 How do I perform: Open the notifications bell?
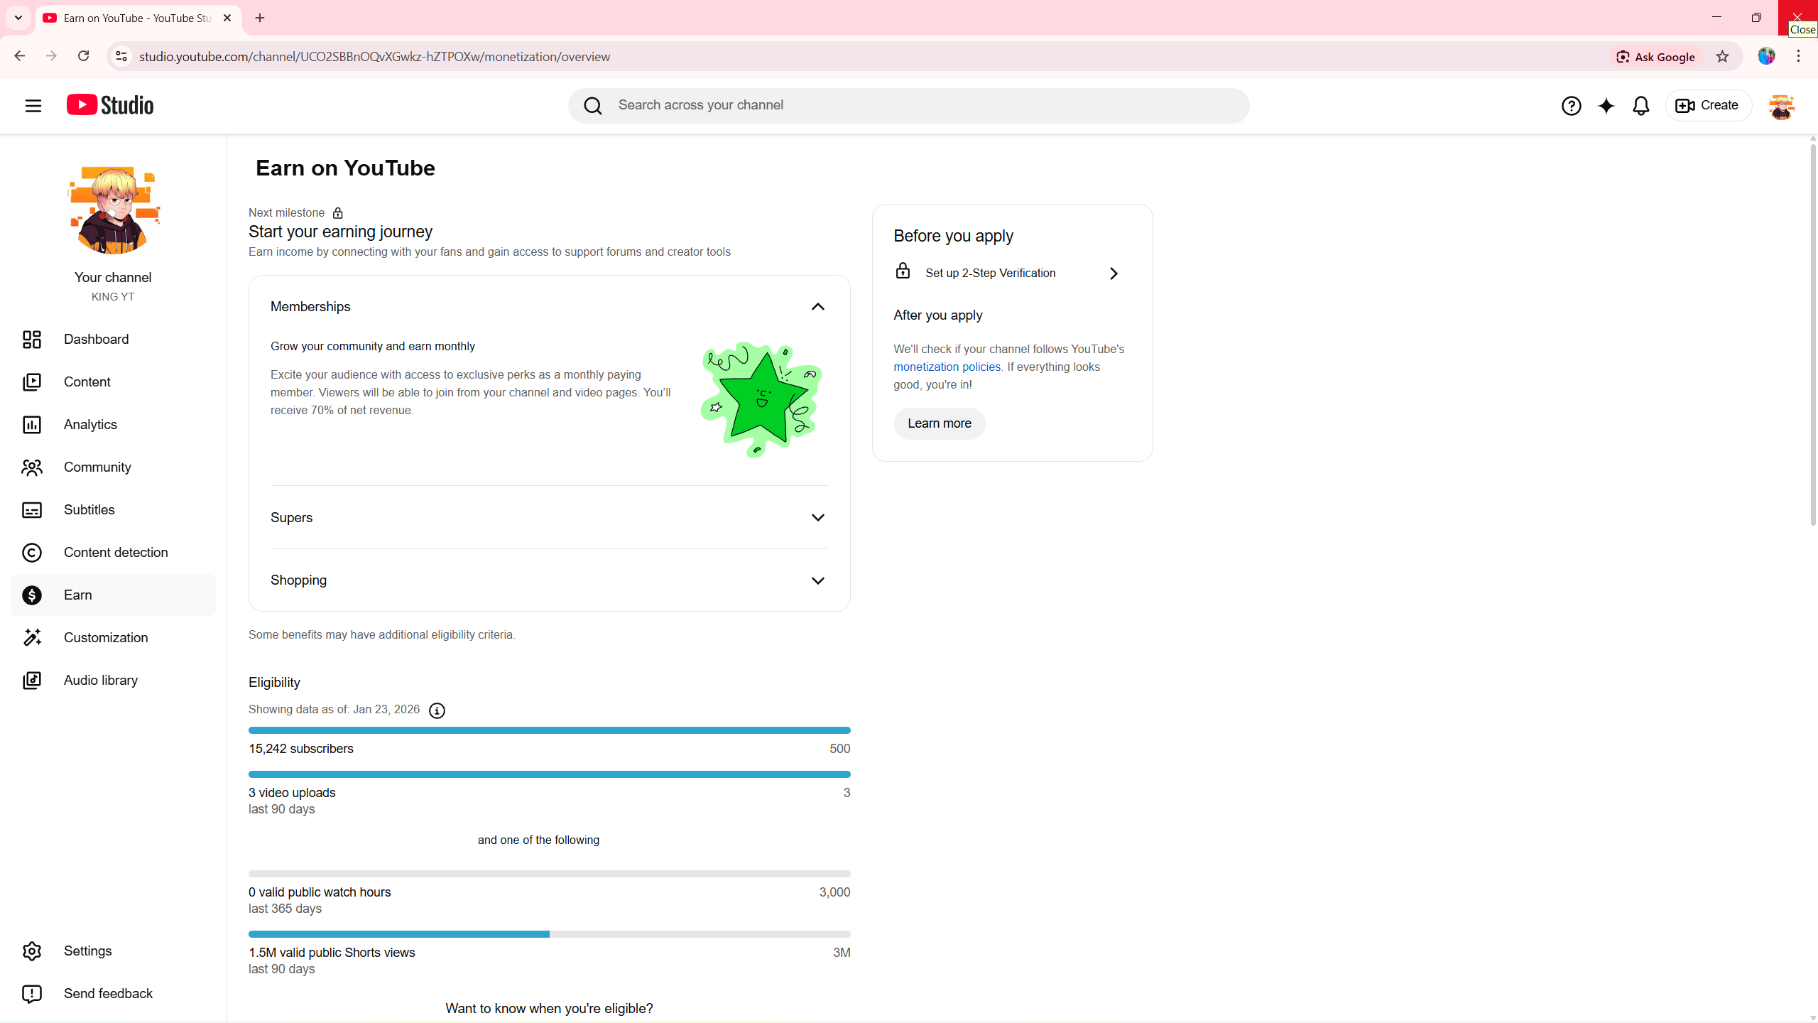1641,106
